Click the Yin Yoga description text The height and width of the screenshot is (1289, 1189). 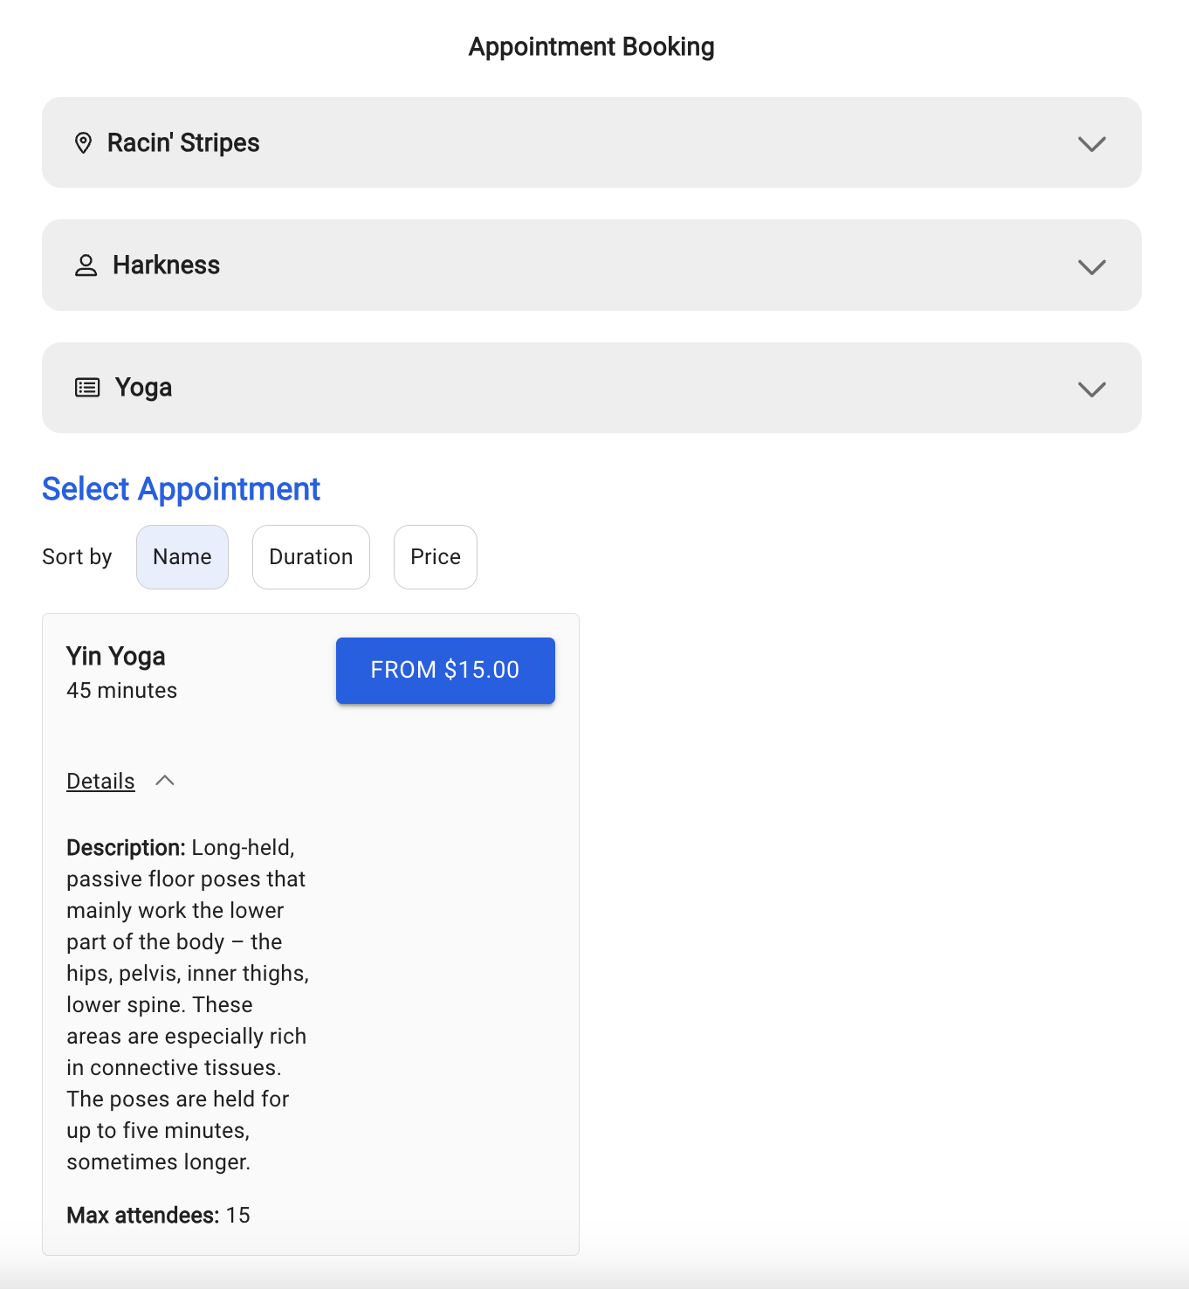[187, 1004]
